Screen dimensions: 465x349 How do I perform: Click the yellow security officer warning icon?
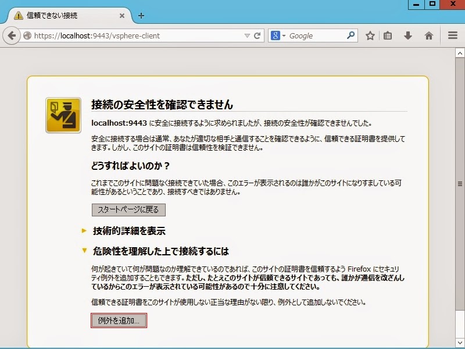tap(63, 115)
